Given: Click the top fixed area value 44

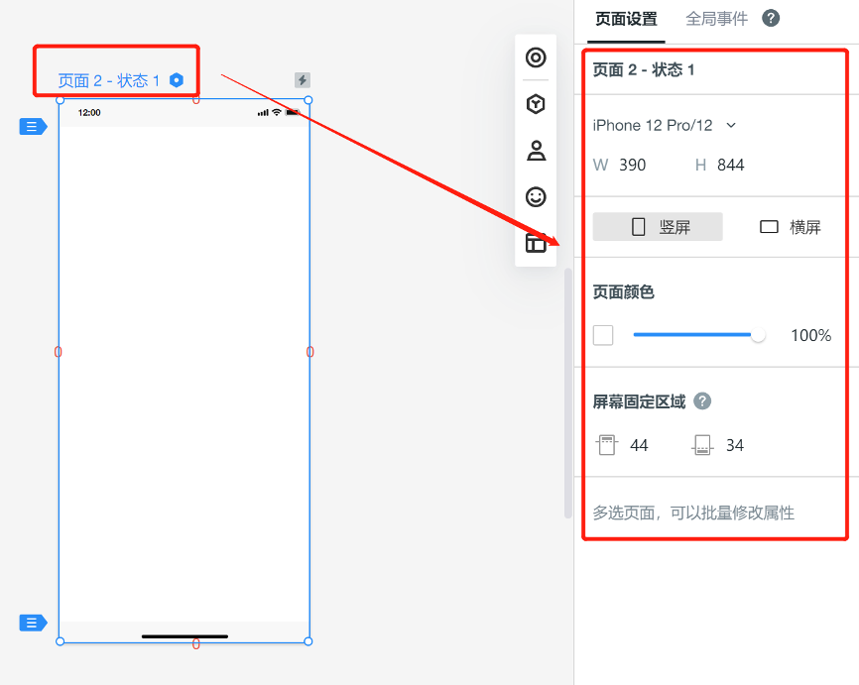Looking at the screenshot, I should tap(639, 445).
